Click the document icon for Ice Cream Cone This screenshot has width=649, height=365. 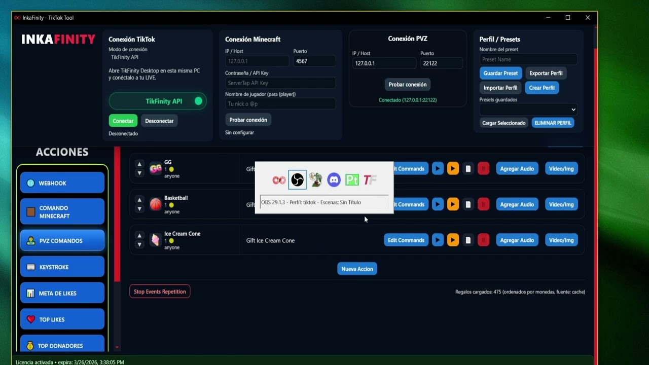[x=468, y=240]
